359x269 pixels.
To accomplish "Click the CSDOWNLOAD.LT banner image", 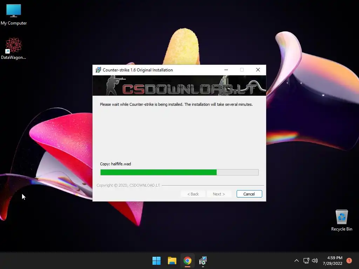I will coord(179,85).
